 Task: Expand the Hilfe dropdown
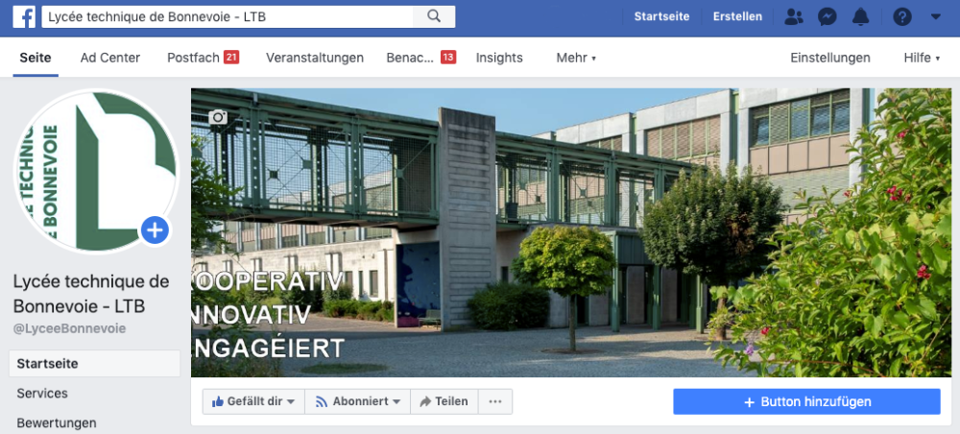[x=922, y=58]
